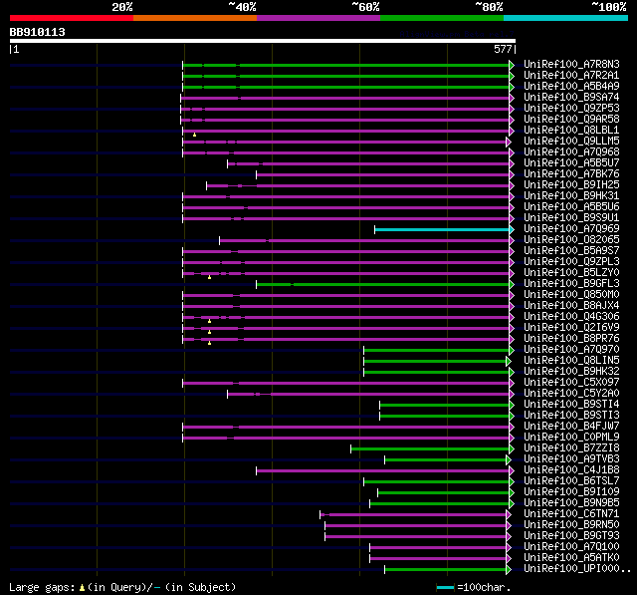This screenshot has width=637, height=595.
Task: Click yellow large-gap marker under Q2I6V9 alignment
Action: [209, 332]
